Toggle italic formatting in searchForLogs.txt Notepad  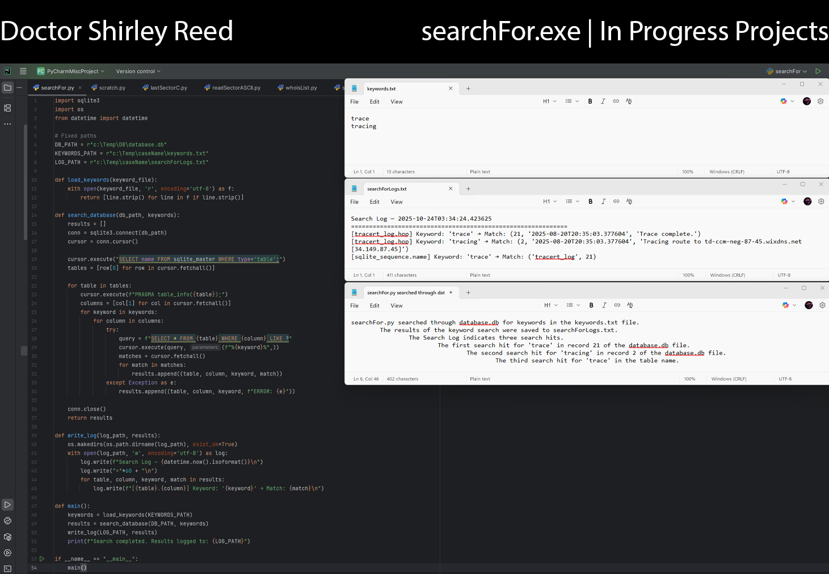(x=603, y=201)
